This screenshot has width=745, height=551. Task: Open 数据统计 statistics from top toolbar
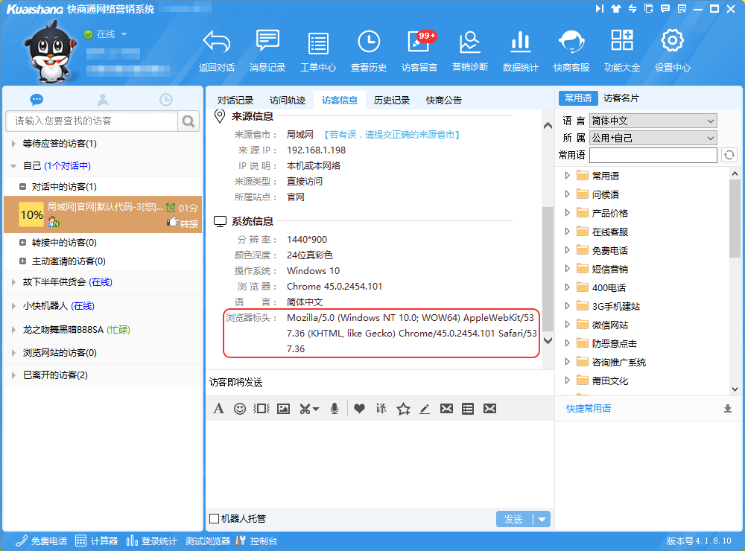point(521,51)
